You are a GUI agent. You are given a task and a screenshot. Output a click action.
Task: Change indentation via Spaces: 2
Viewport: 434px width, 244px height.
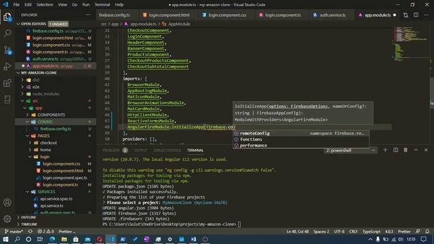[x=321, y=231]
